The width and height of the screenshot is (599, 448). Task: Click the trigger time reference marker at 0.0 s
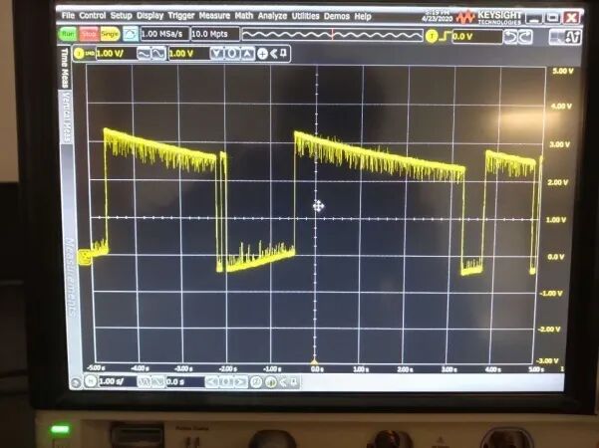(x=314, y=361)
